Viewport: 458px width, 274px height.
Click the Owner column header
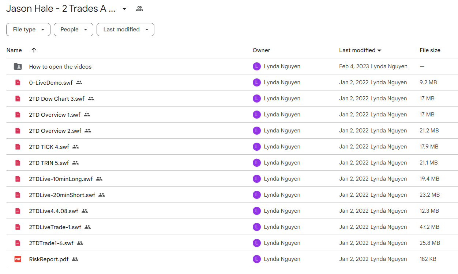(262, 50)
